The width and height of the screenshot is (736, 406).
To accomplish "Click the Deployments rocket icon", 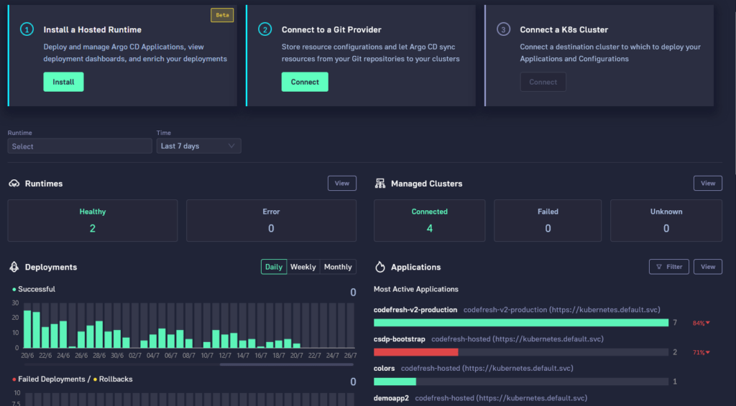I will [x=14, y=267].
